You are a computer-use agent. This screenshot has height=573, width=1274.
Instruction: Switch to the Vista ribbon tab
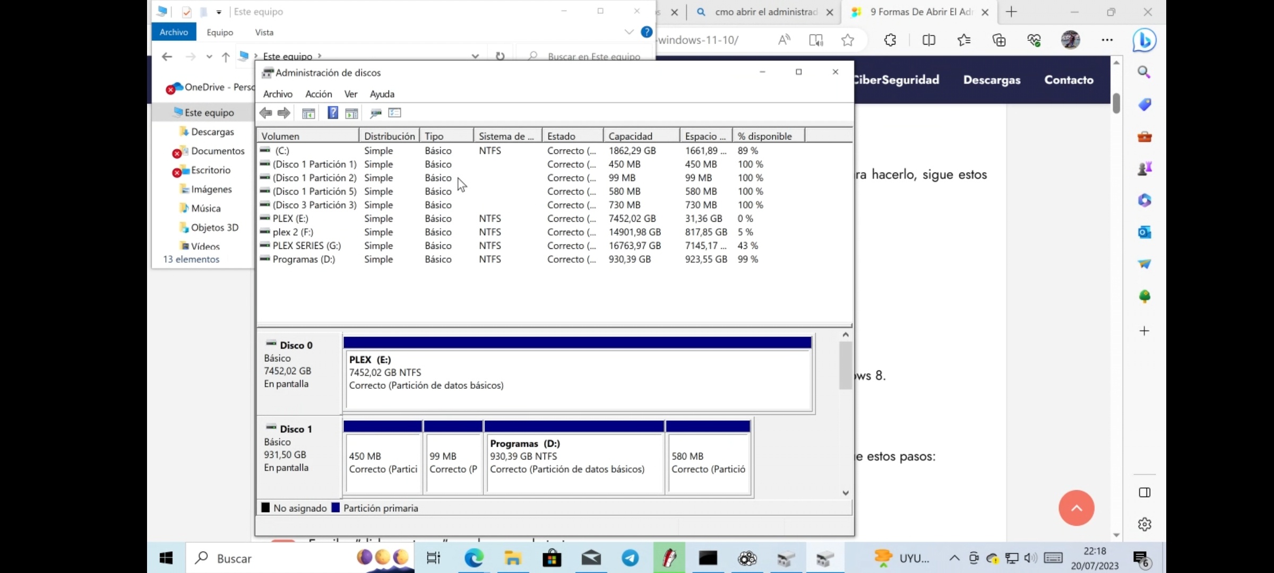tap(264, 32)
